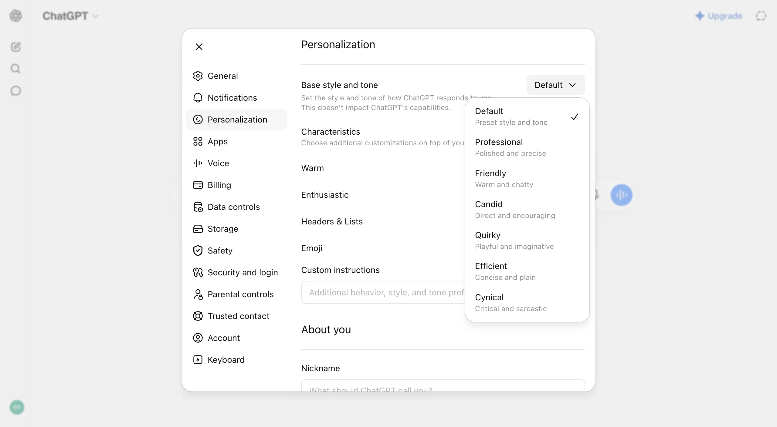Click the Custom instructions text field
The image size is (777, 427).
pyautogui.click(x=383, y=292)
